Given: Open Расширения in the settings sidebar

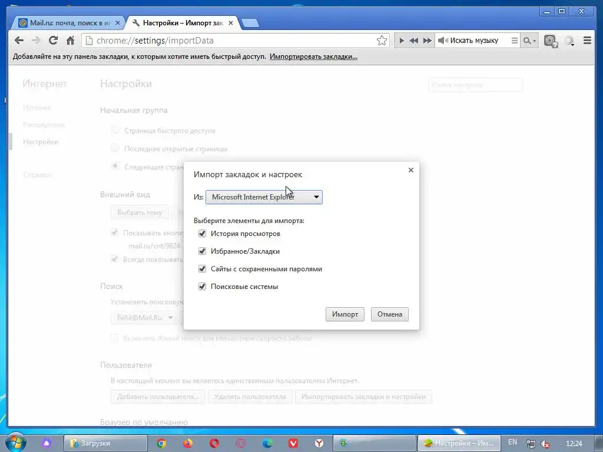Looking at the screenshot, I should click(x=44, y=125).
